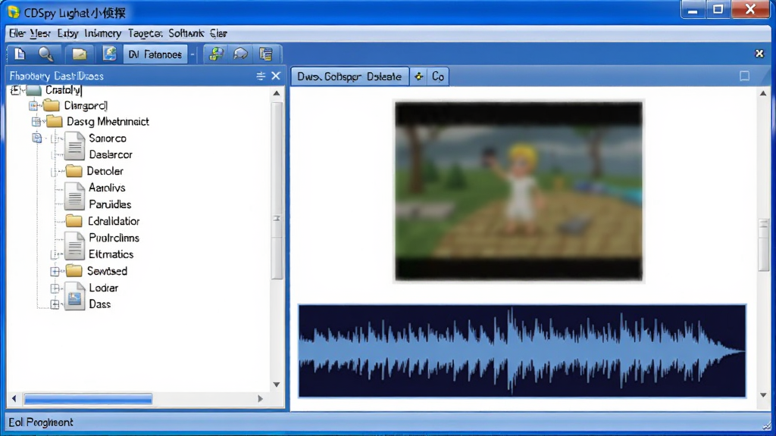
Task: Click the horizontal scrollbar thumb under tree
Action: point(88,399)
